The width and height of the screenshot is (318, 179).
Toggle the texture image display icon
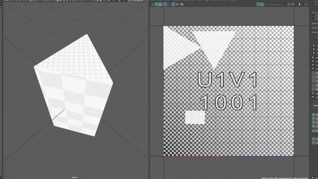tap(258, 4)
